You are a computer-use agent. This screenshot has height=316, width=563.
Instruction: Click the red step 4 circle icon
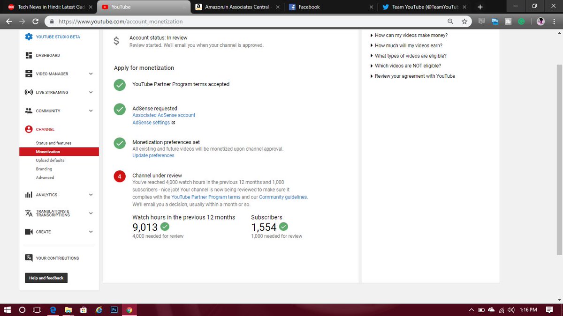(x=120, y=176)
